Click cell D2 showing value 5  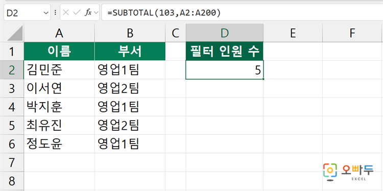[225, 70]
